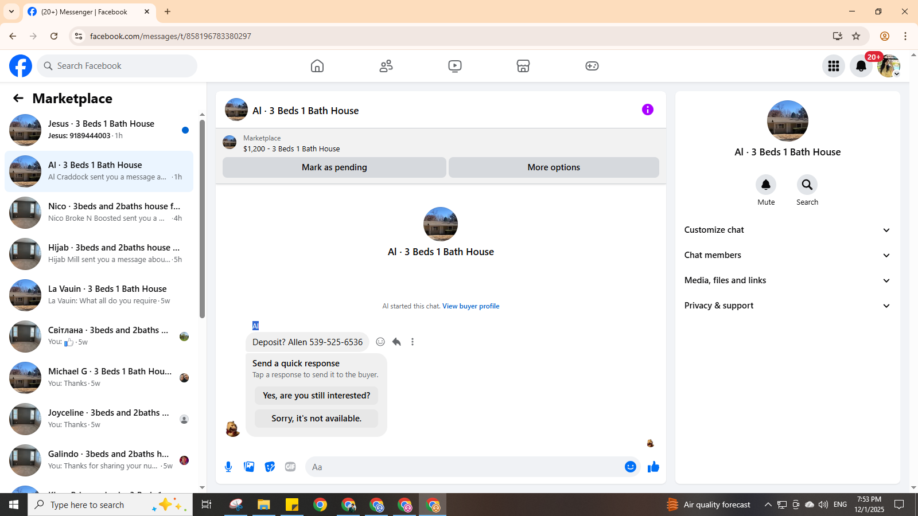Open Jesus 3 Beds 1 Bath House chat
The image size is (918, 516).
click(99, 130)
